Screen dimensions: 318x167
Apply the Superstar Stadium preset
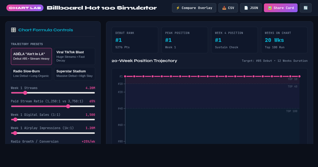(x=74, y=74)
